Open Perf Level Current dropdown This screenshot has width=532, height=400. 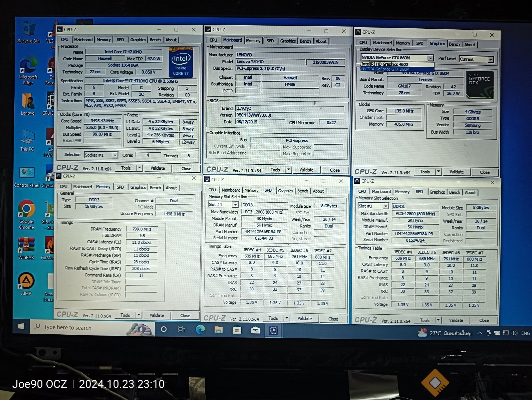tap(476, 59)
